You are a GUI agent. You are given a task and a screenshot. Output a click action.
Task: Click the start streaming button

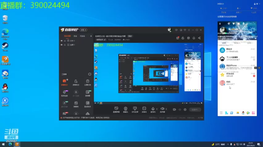pyautogui.click(x=195, y=109)
